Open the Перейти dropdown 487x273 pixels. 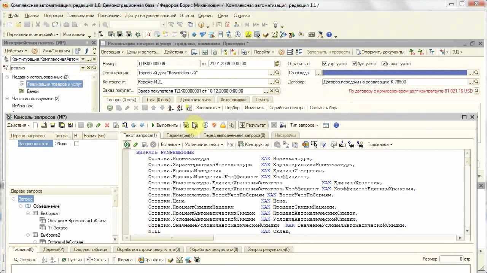tap(264, 52)
